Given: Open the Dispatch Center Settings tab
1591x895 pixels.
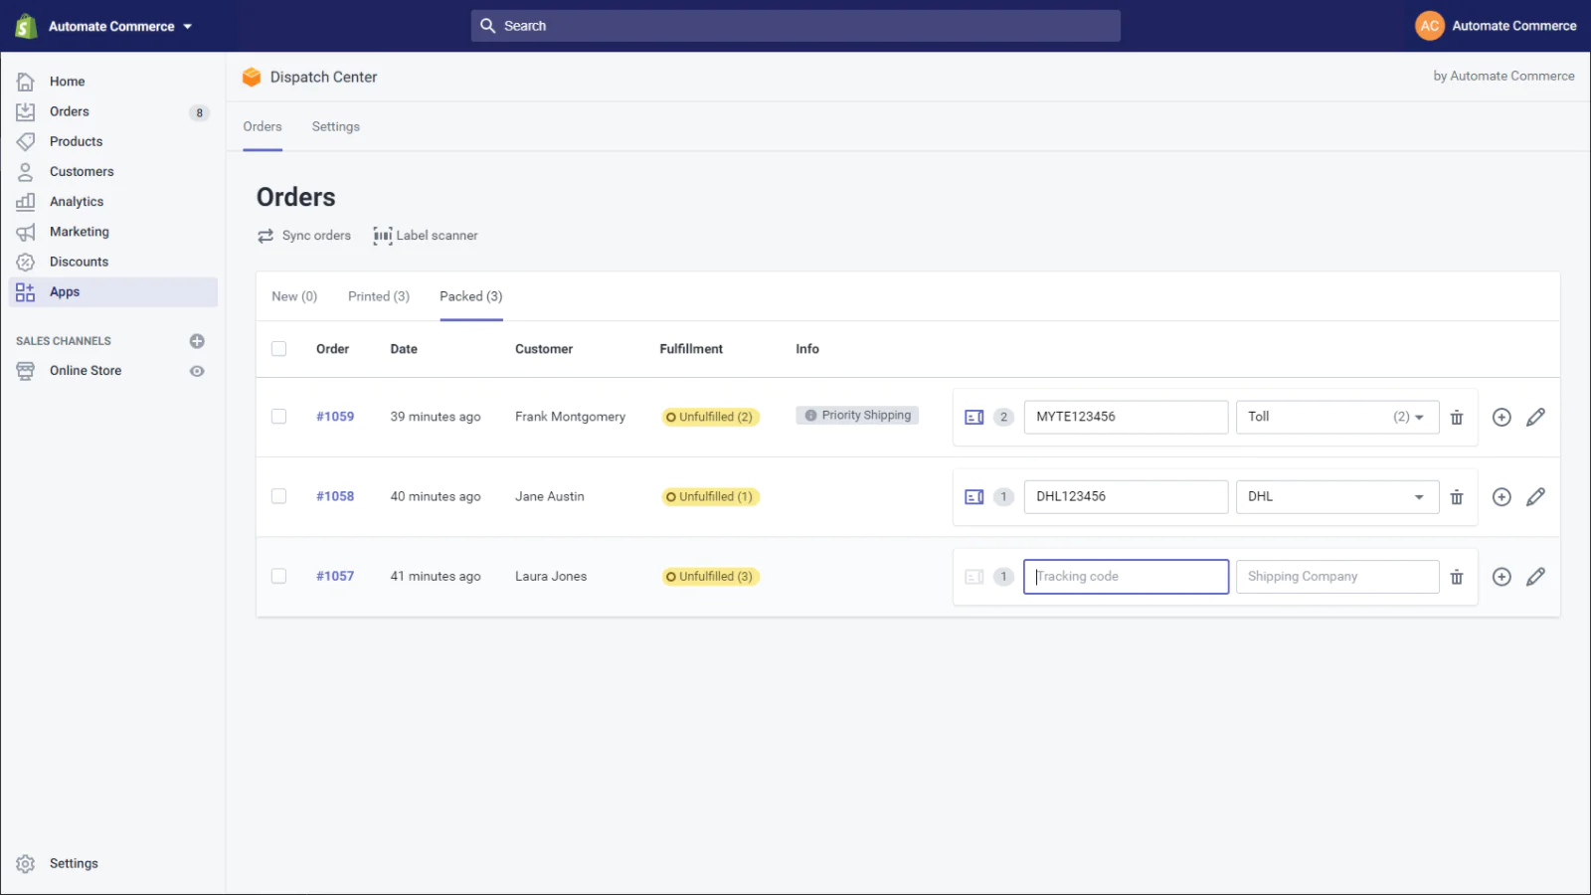Looking at the screenshot, I should click(x=335, y=126).
